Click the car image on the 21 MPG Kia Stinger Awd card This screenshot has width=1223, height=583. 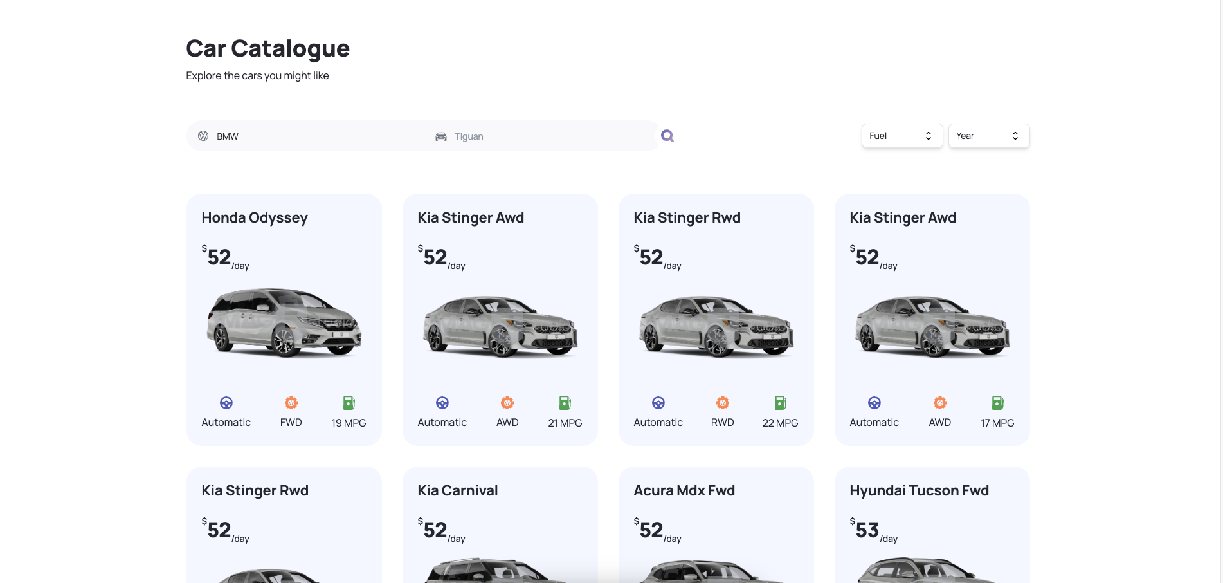point(500,326)
